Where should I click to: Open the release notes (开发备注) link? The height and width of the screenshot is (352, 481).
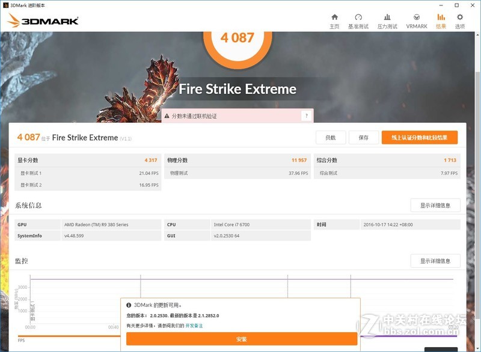194,326
